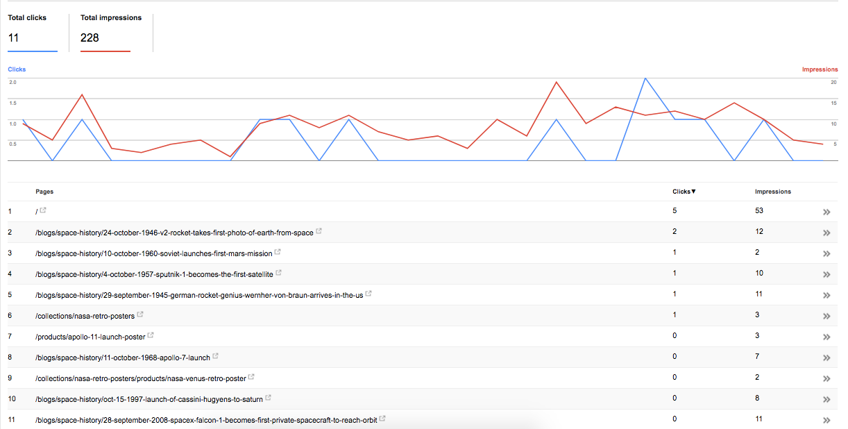Open the wernher-von-braun blog page link
This screenshot has height=429, width=848.
tap(199, 295)
